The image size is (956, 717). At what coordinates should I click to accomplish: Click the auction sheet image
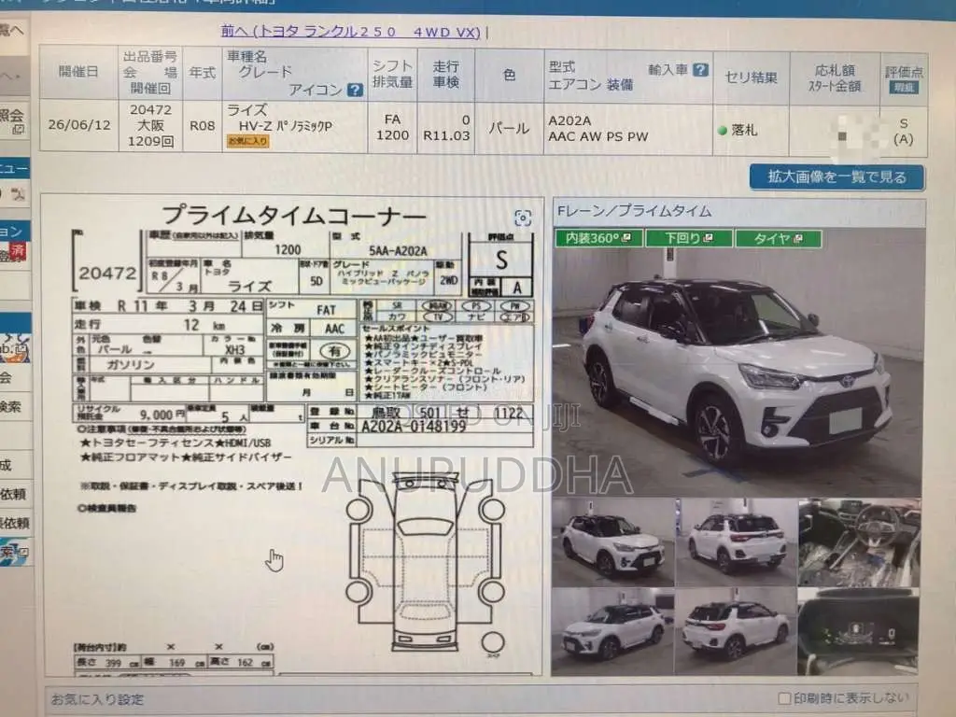(x=292, y=436)
